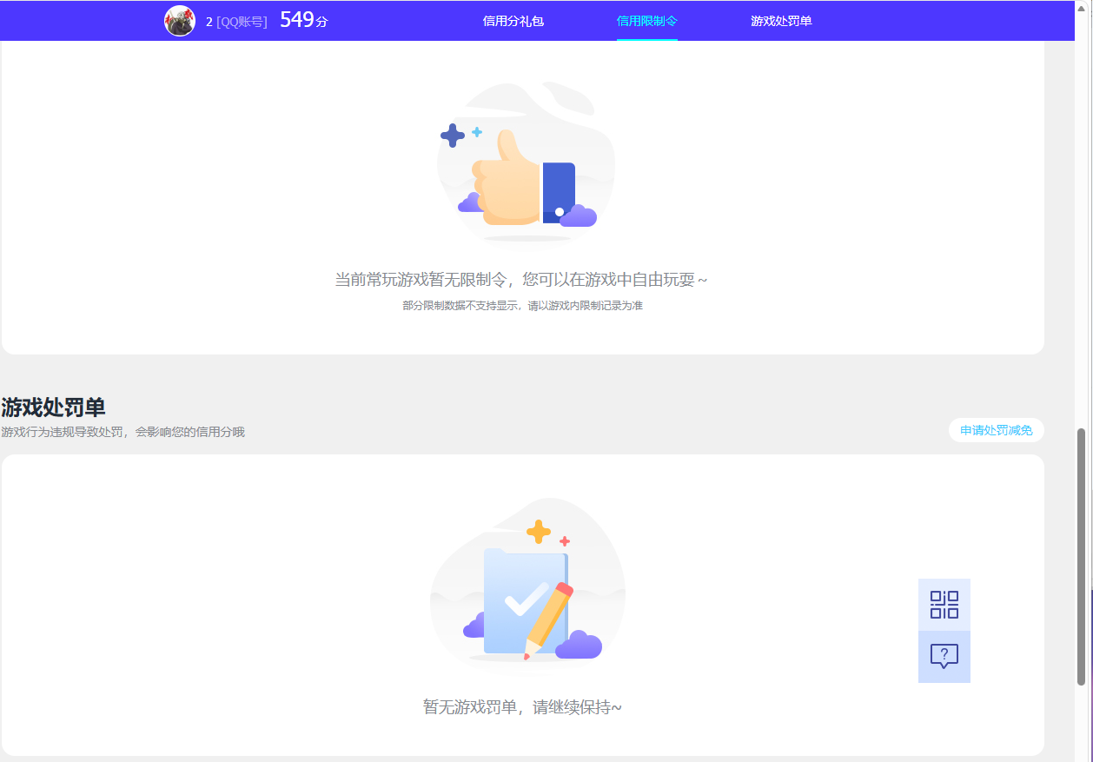Select the 信用限制令 tab
This screenshot has height=762, width=1093.
[647, 21]
